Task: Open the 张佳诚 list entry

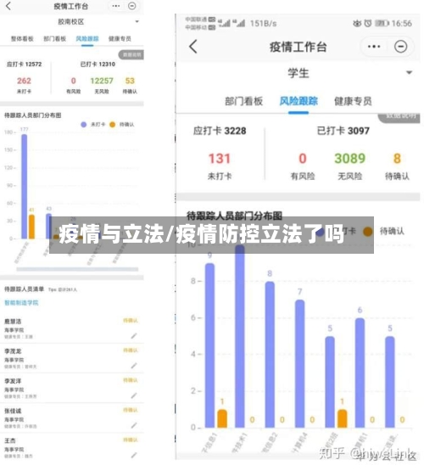Action: click(72, 418)
